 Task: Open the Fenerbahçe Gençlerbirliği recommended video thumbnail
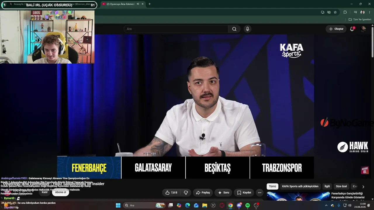point(298,196)
